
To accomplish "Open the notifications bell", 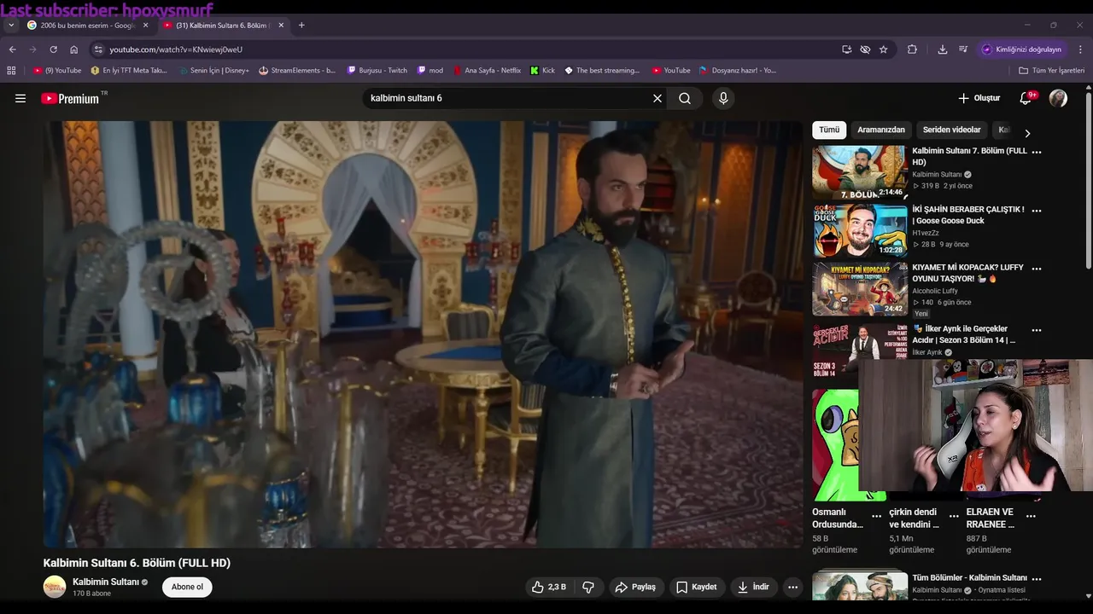I will coord(1026,98).
